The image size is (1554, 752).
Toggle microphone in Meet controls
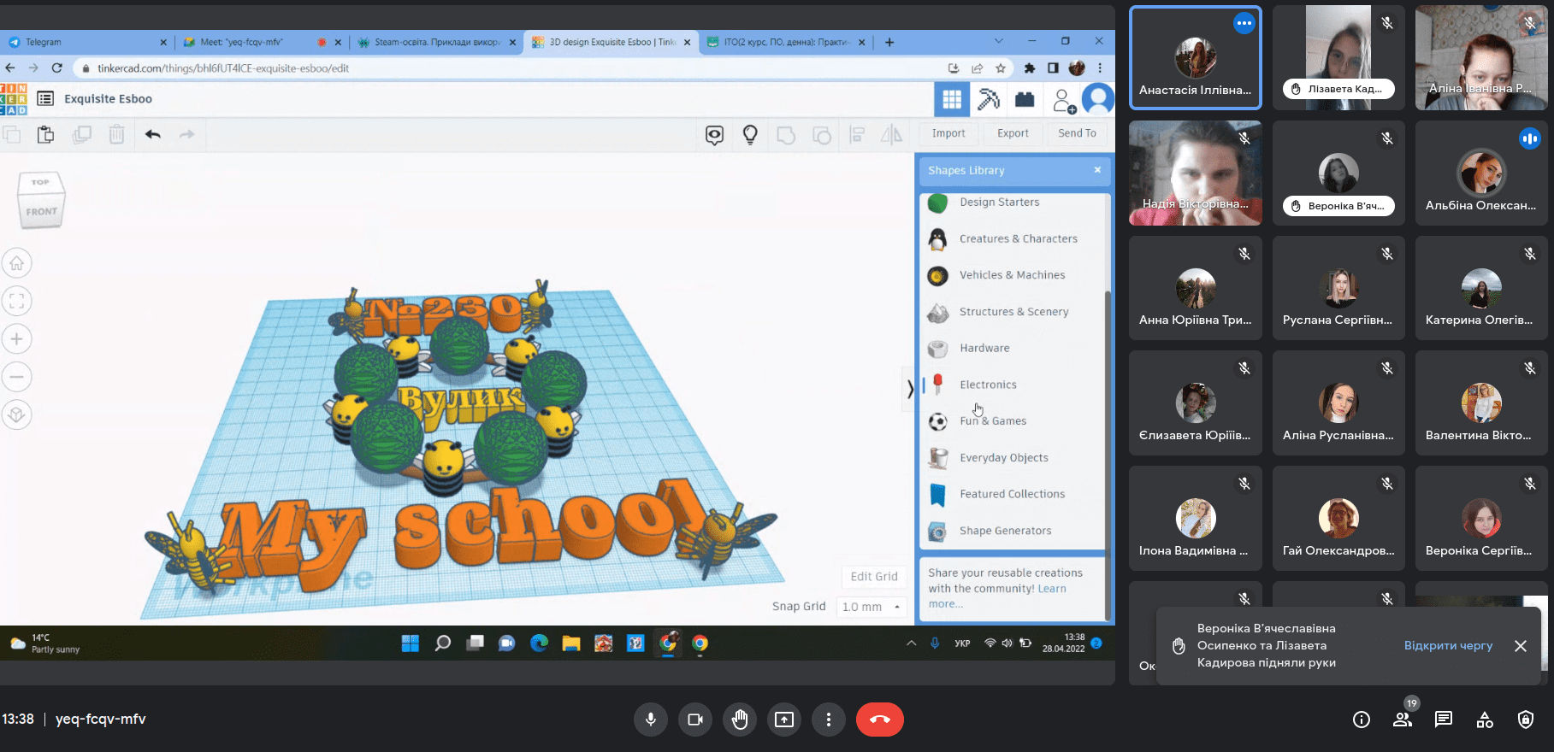click(x=650, y=720)
